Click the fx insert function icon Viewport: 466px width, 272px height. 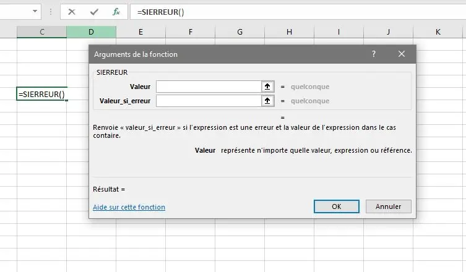tap(116, 12)
